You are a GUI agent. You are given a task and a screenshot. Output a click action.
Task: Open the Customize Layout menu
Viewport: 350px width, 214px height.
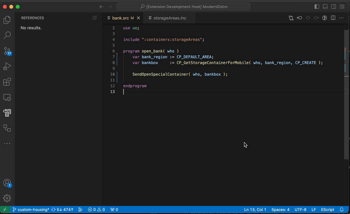[x=342, y=7]
